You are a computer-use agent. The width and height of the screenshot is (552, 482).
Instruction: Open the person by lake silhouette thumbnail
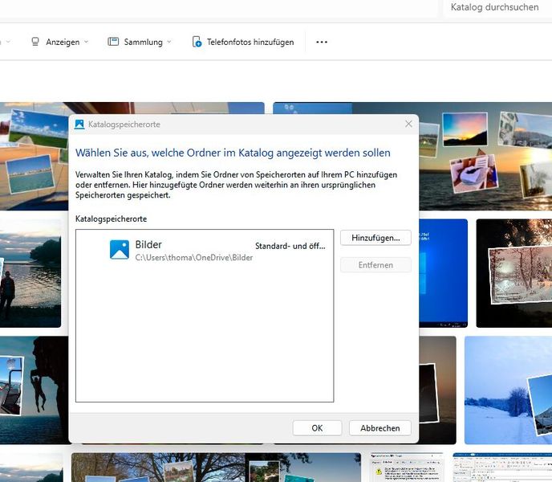[x=30, y=273]
